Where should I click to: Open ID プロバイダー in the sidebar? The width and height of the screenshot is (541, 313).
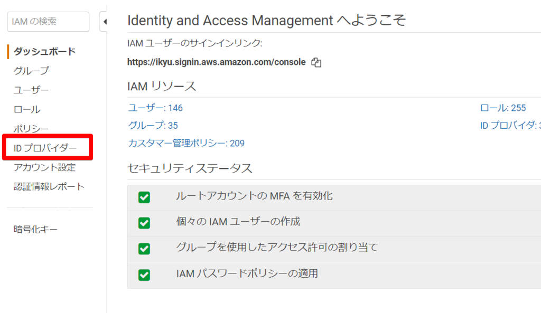[45, 148]
